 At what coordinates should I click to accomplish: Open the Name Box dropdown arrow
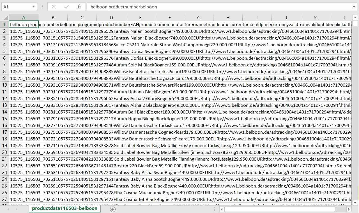click(34, 7)
